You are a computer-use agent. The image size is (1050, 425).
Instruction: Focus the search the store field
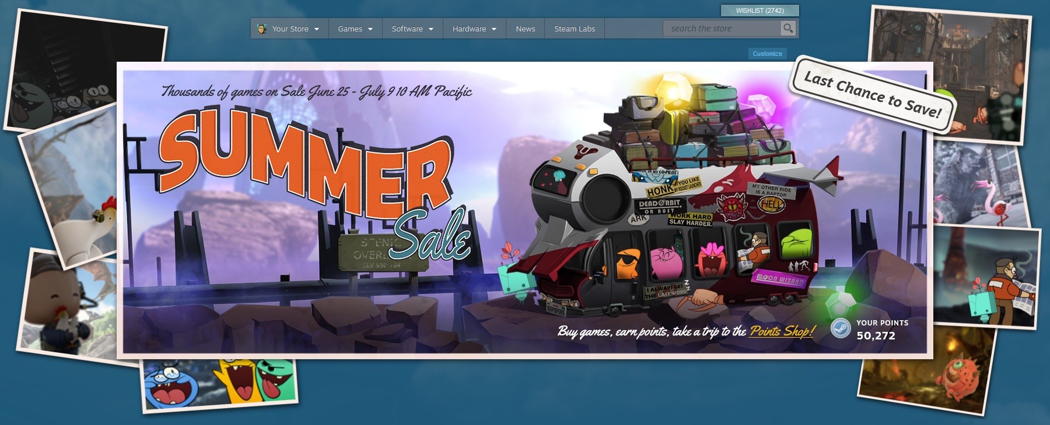723,28
